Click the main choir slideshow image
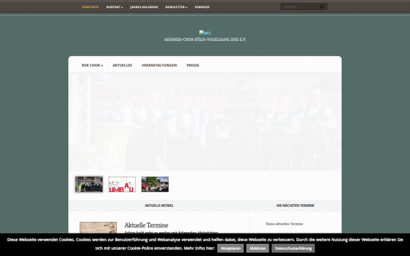Image resolution: width=410 pixels, height=256 pixels. (205, 122)
